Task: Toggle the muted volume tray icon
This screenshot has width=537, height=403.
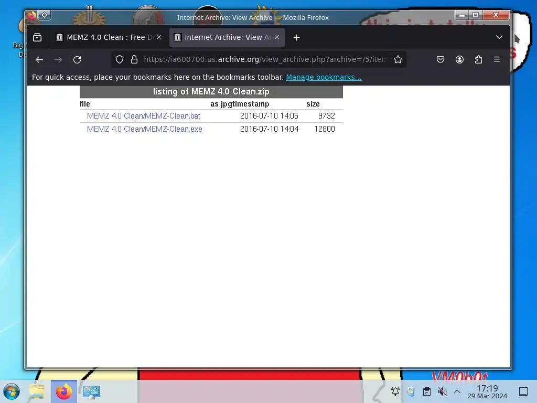Action: tap(442, 391)
